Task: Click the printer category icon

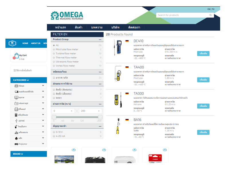Action: (x=16, y=109)
